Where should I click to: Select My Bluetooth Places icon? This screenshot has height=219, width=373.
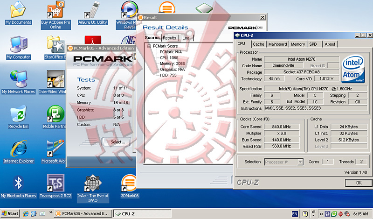18,187
